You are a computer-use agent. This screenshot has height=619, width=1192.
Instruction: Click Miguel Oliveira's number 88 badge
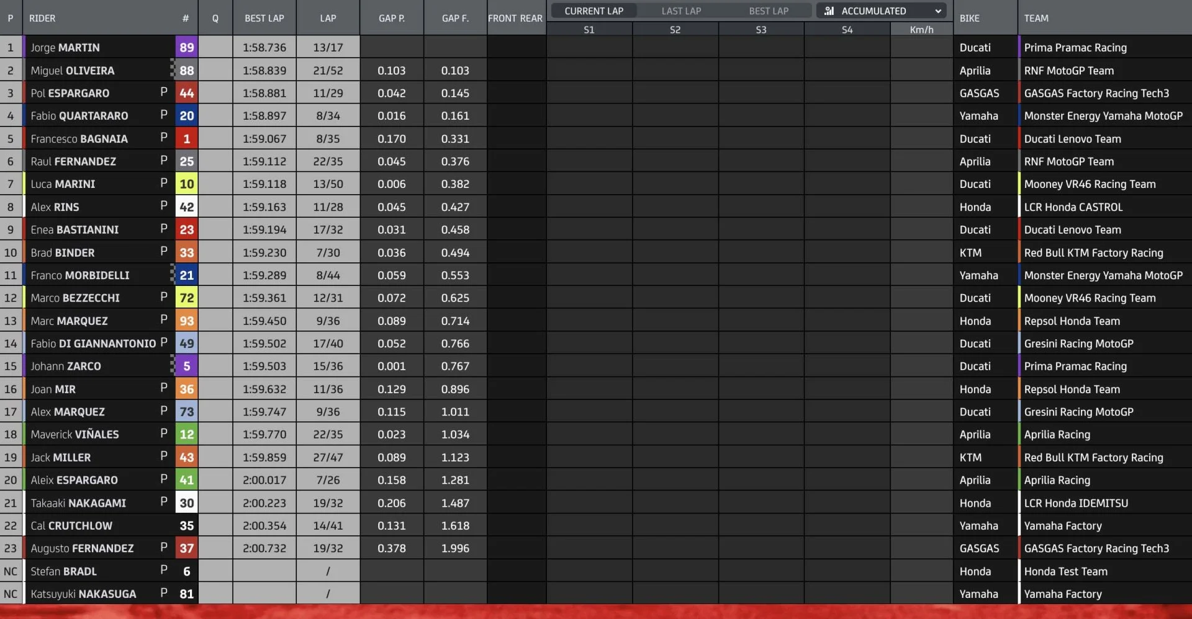tap(186, 70)
